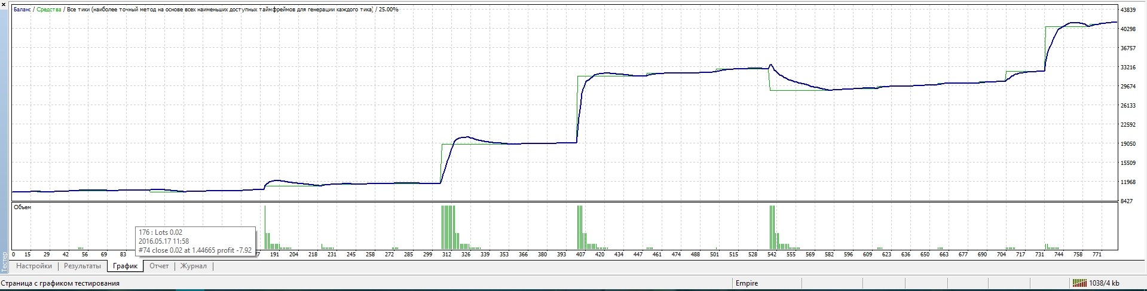The image size is (1147, 291).
Task: Click the 8427 axis value
Action: tap(1127, 201)
